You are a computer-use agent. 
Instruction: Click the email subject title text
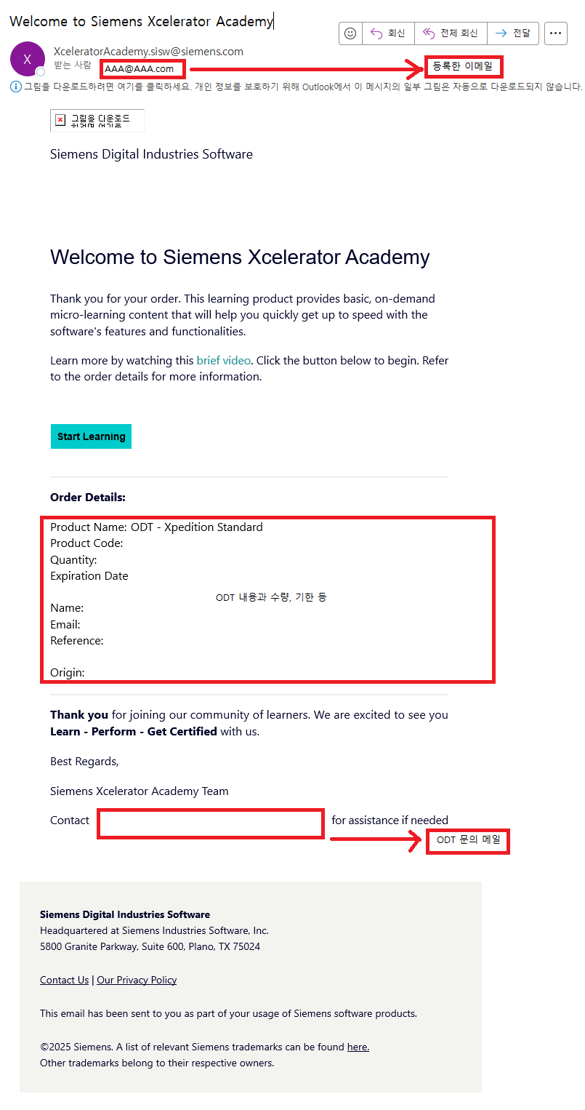[x=141, y=21]
